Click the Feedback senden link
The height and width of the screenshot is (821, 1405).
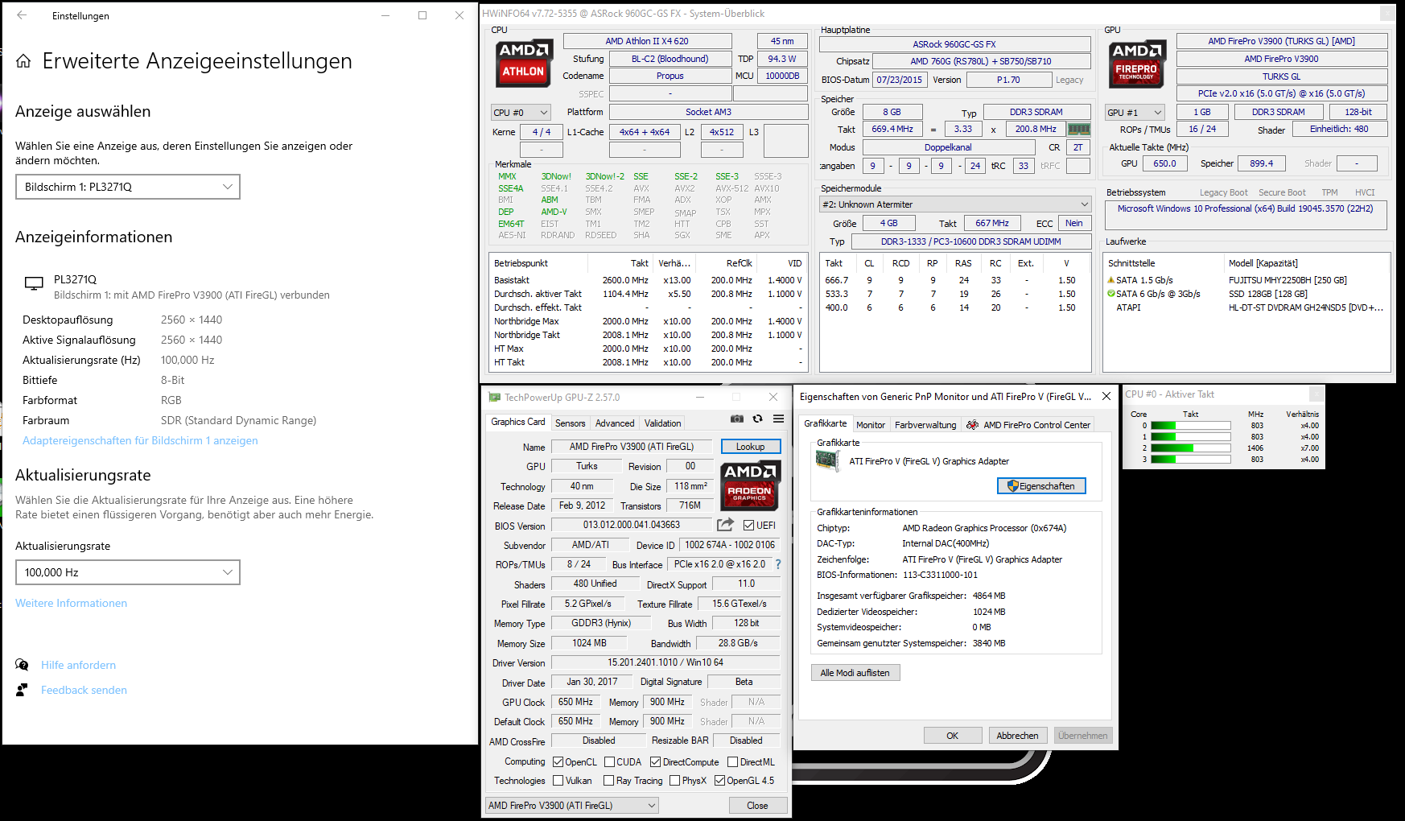84,690
